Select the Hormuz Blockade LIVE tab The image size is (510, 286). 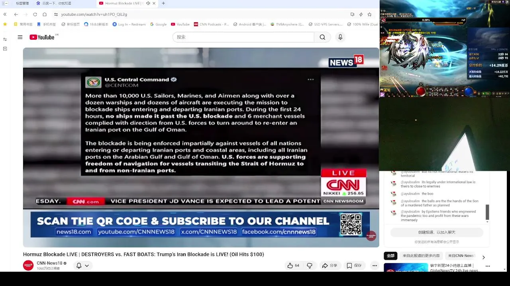click(122, 3)
